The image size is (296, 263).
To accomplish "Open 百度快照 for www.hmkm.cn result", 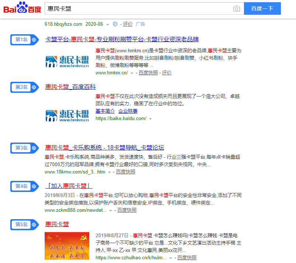I will click(148, 73).
